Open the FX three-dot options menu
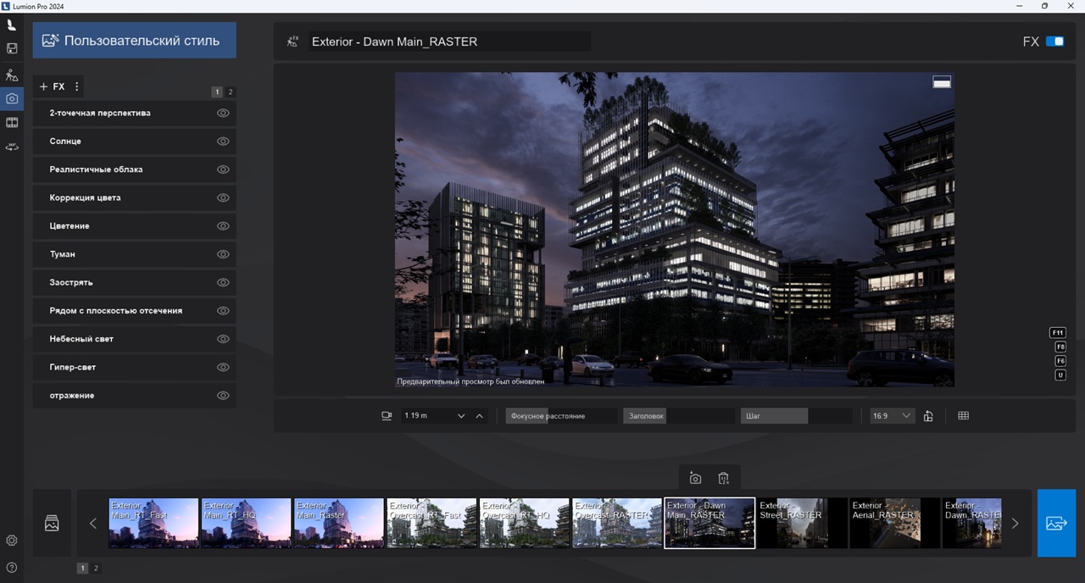 (x=77, y=86)
